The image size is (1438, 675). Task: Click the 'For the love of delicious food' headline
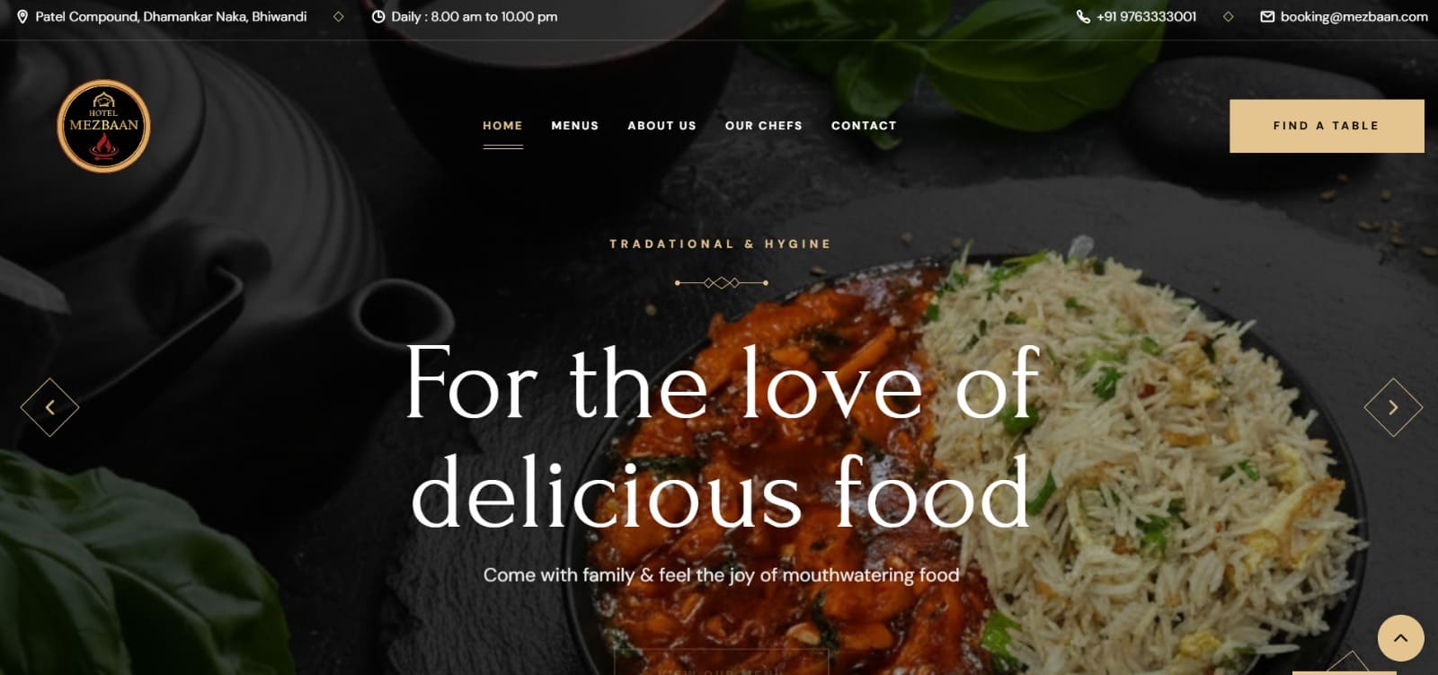(722, 439)
